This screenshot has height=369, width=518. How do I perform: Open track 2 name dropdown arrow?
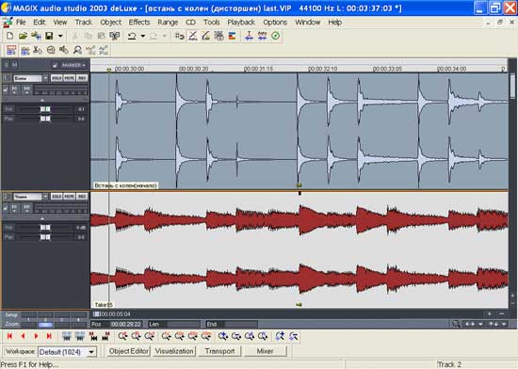(x=45, y=197)
